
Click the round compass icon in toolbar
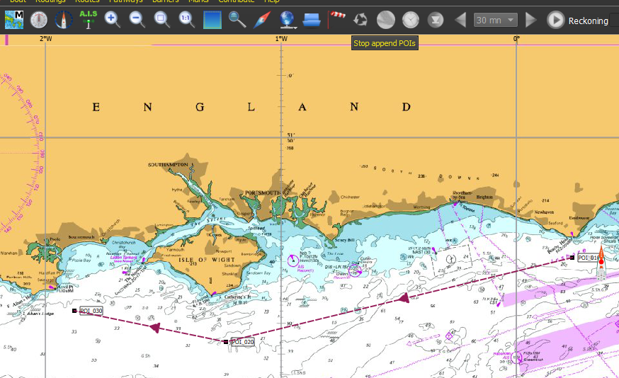[39, 19]
